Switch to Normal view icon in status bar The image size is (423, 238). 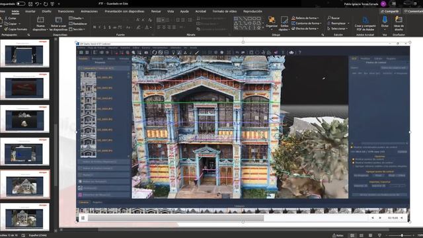click(352, 235)
